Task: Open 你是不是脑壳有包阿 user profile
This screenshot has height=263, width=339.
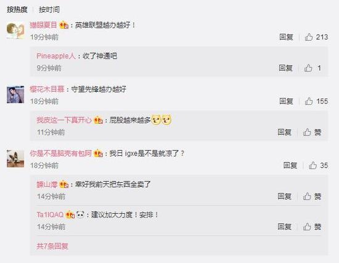Action: [x=60, y=153]
